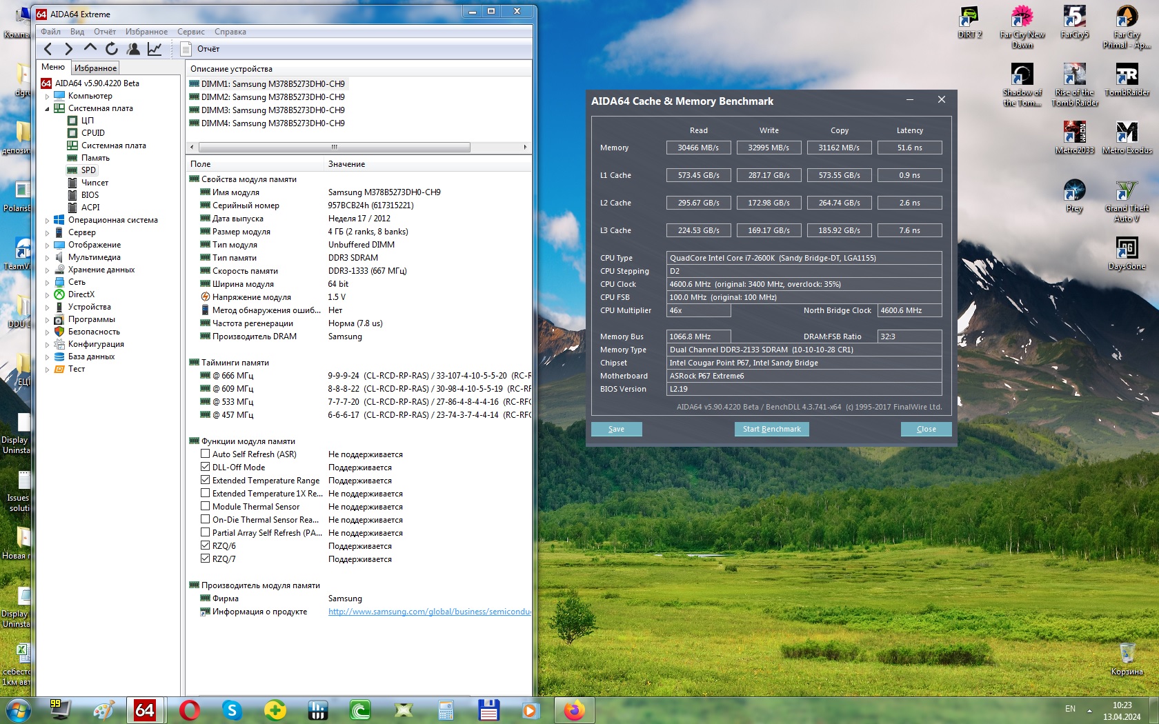Expand the Хранение данных tree node
The image size is (1159, 724).
[x=47, y=270]
